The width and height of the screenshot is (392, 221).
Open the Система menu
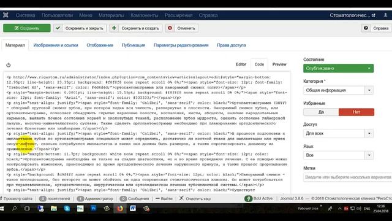tap(25, 15)
